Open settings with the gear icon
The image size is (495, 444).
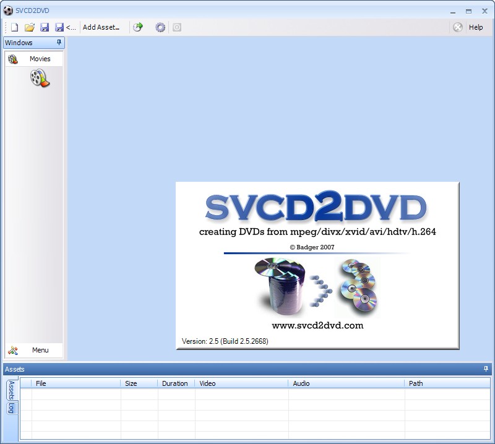160,27
